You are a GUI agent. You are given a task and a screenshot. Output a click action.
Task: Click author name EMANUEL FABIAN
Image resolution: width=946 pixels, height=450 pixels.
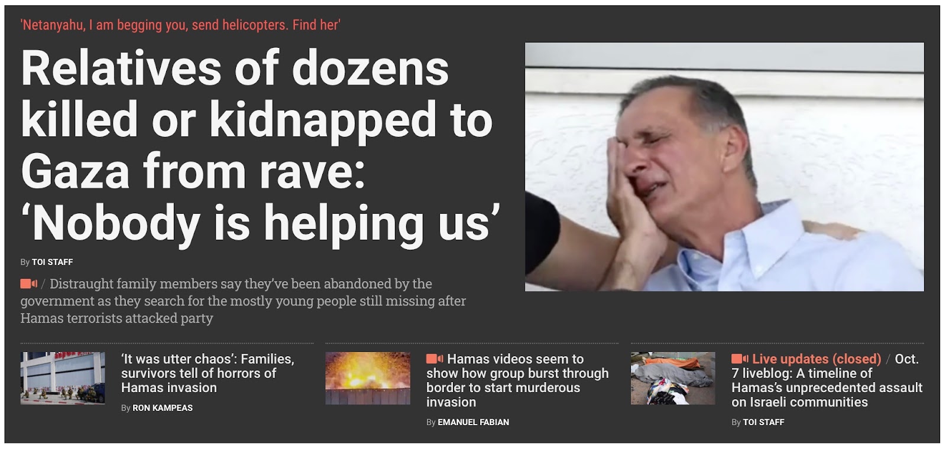(473, 422)
